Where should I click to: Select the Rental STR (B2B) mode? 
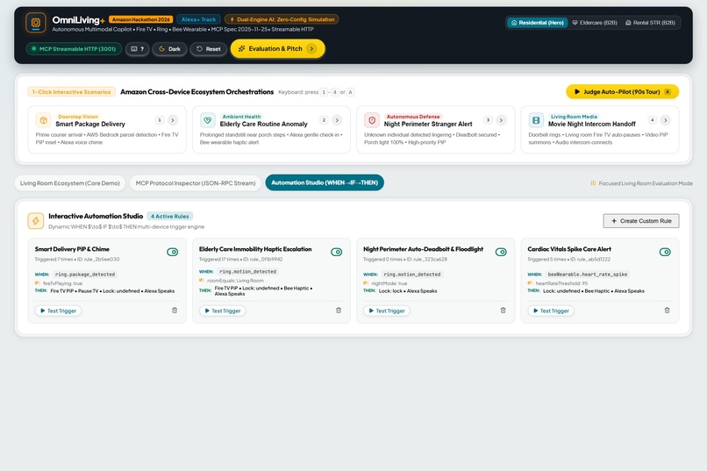[650, 23]
